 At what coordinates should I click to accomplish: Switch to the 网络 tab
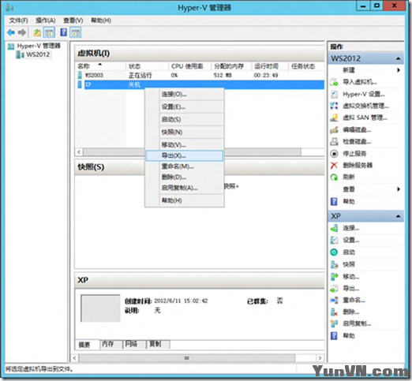click(x=134, y=344)
